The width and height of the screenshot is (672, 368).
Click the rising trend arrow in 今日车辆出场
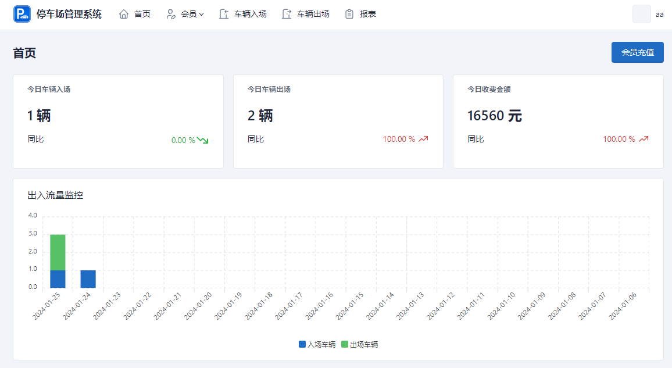[x=423, y=139]
